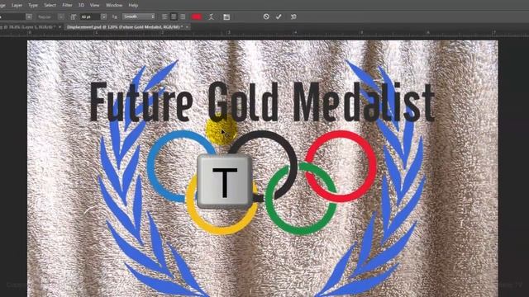Expand the font size dropdown arrow
529x297 pixels.
pyautogui.click(x=103, y=16)
